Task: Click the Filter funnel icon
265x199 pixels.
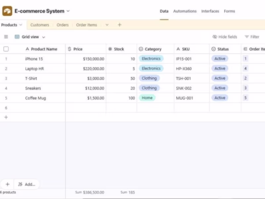Action: 247,37
